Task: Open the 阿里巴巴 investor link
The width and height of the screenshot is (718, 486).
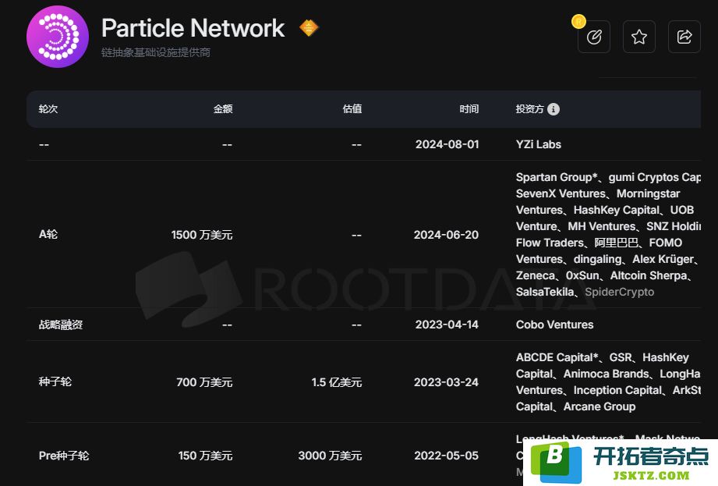Action: [x=616, y=243]
